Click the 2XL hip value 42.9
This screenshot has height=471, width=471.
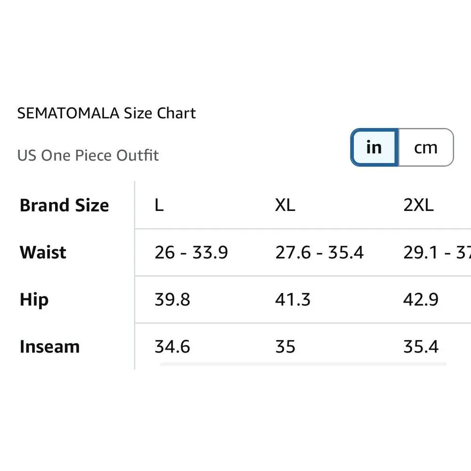tap(421, 300)
